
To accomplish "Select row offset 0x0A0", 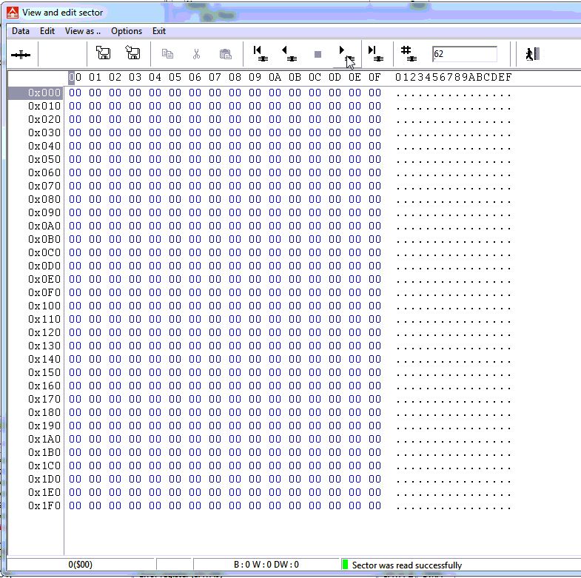I will (44, 226).
